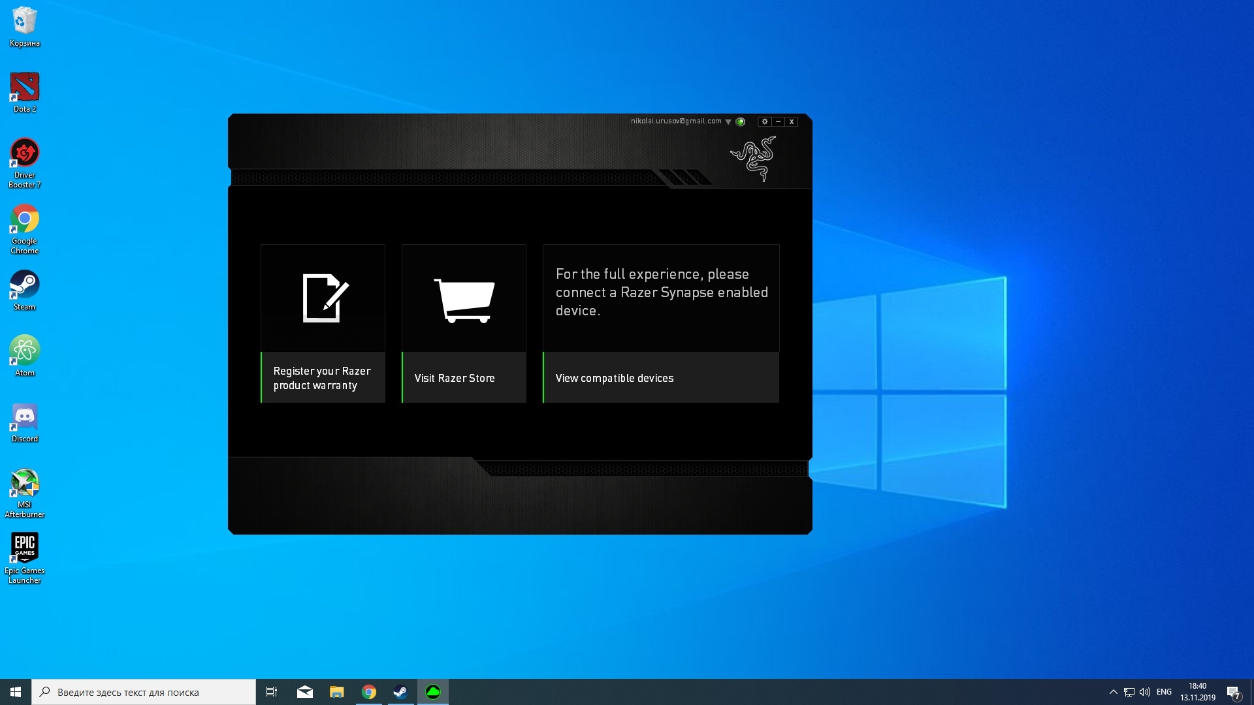Click the Razer snake logo
The height and width of the screenshot is (705, 1254).
tap(754, 159)
